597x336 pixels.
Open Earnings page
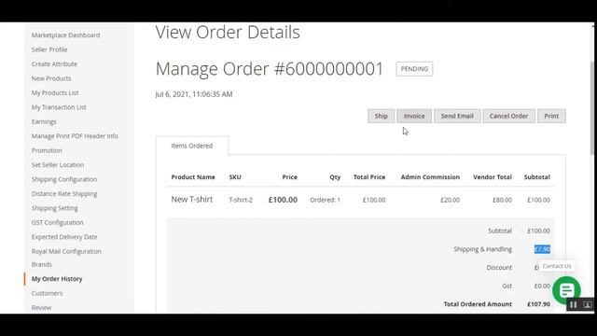tap(44, 121)
